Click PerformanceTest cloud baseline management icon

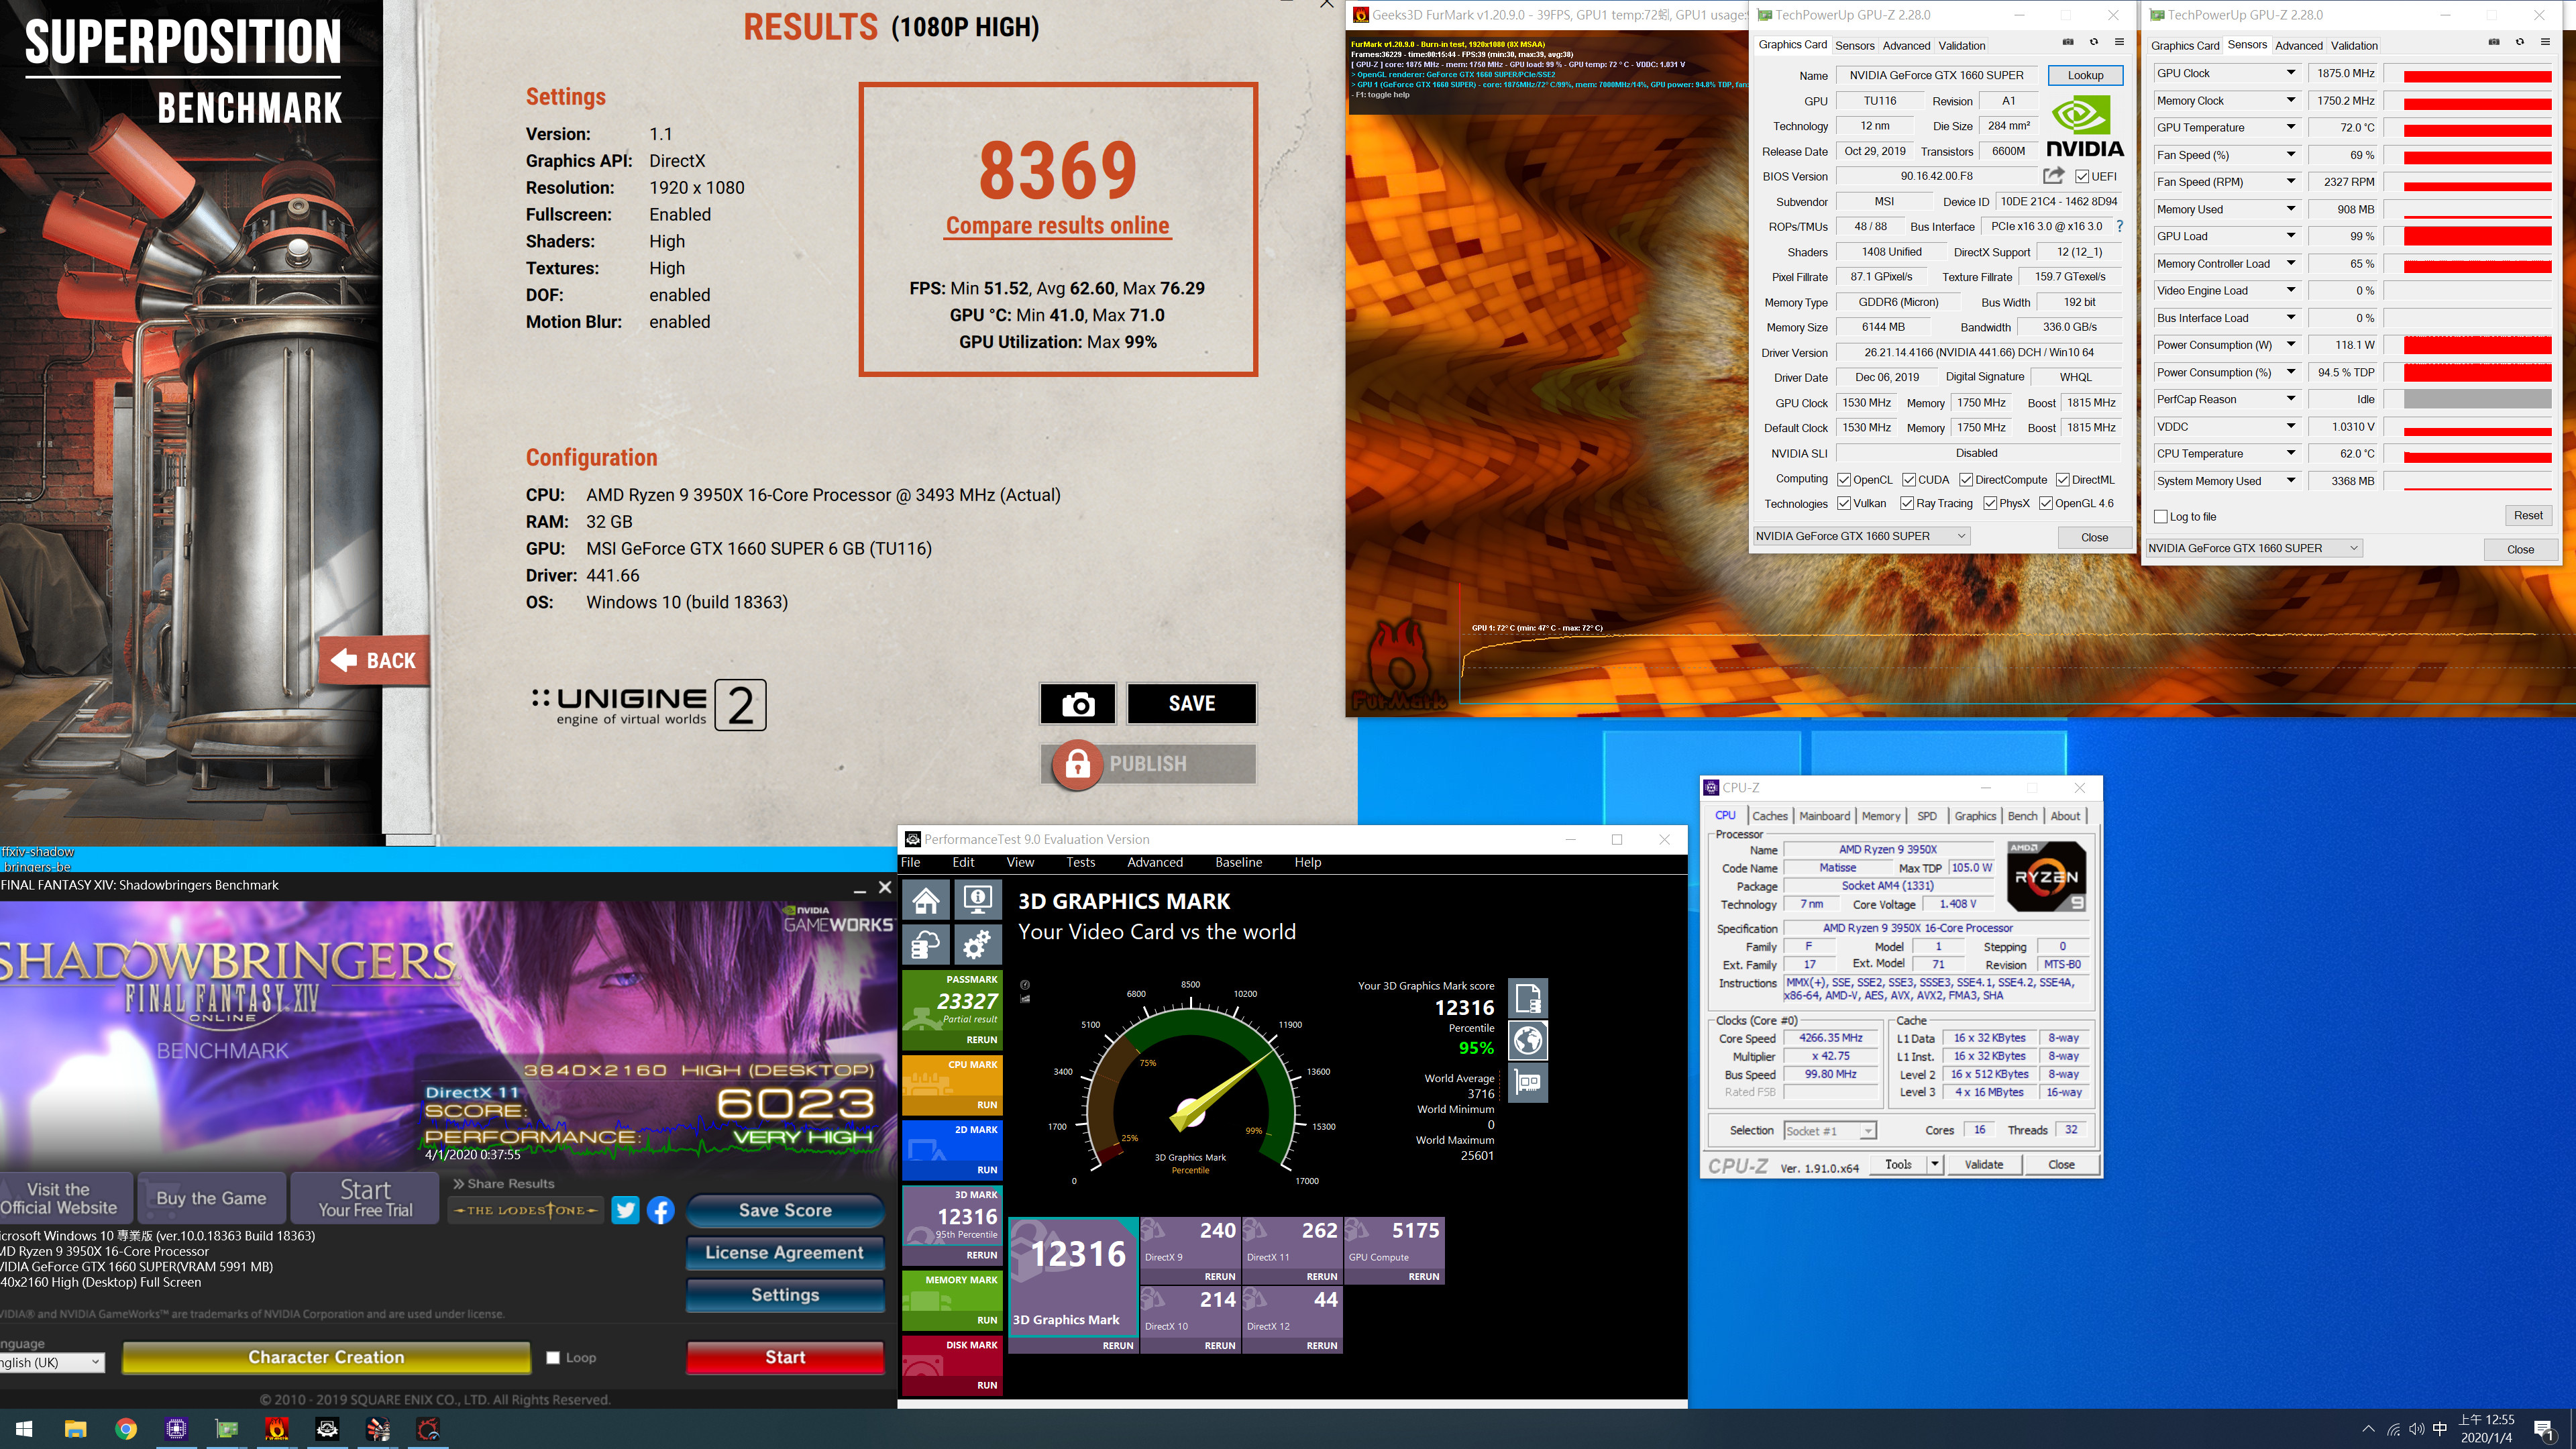pos(926,944)
